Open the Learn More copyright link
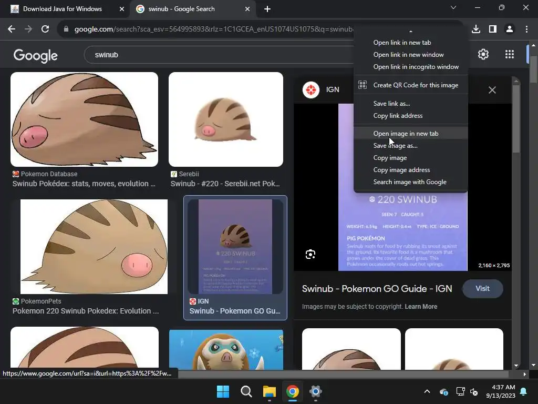Image resolution: width=538 pixels, height=404 pixels. tap(421, 307)
